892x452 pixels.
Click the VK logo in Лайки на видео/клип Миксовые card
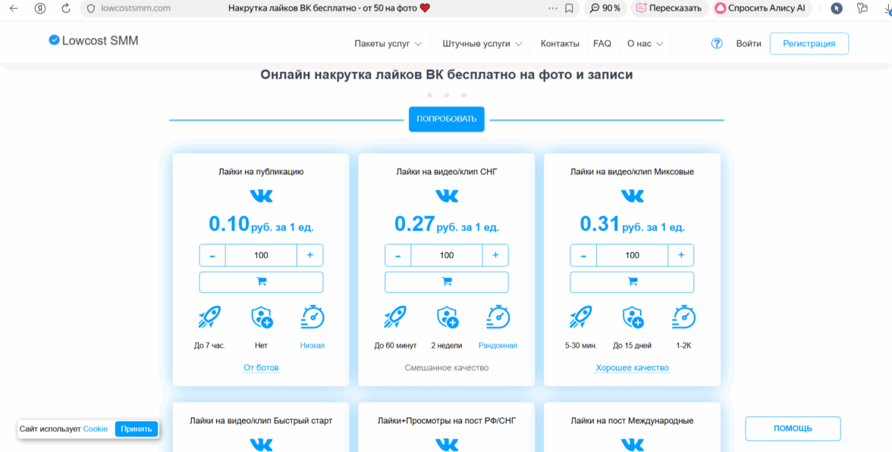pyautogui.click(x=632, y=196)
